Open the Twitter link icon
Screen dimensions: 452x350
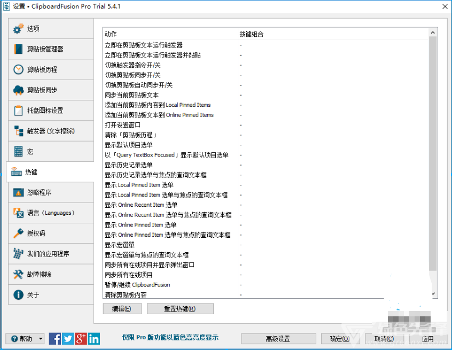68,338
